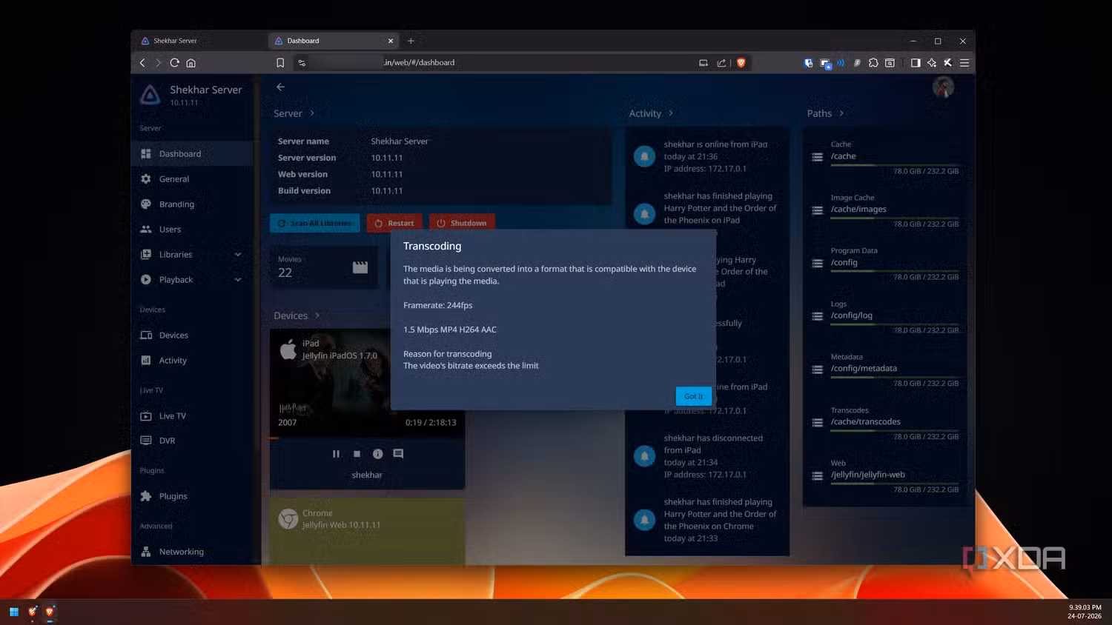This screenshot has width=1112, height=625.
Task: Click the /config/log path list icon
Action: pos(817,316)
